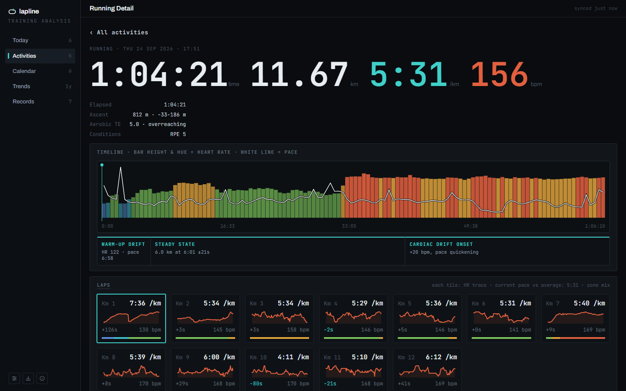Click the 11.67 km distance value
Screen dimensions: 626x391
300,74
